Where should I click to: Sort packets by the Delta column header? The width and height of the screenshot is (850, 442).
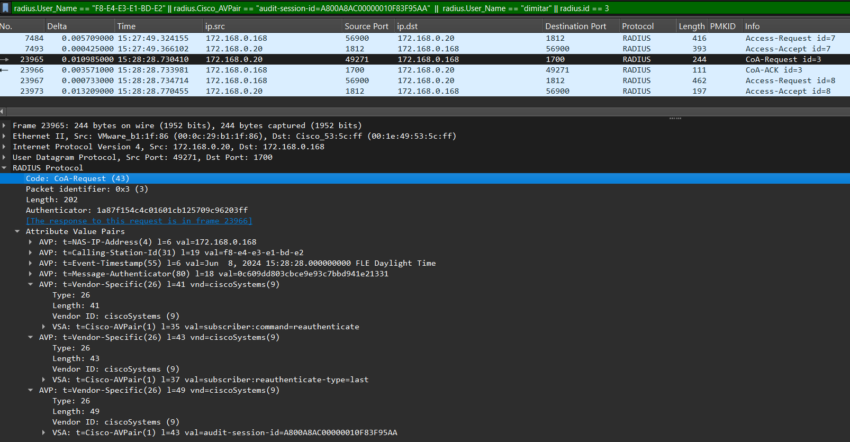57,26
